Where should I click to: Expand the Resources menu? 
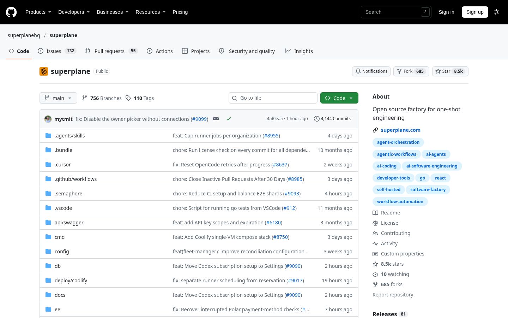150,12
